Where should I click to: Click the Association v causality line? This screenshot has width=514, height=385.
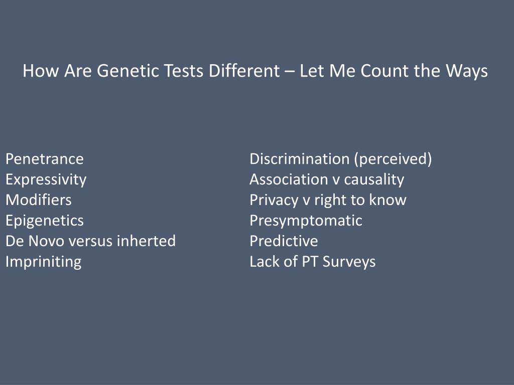(x=326, y=180)
